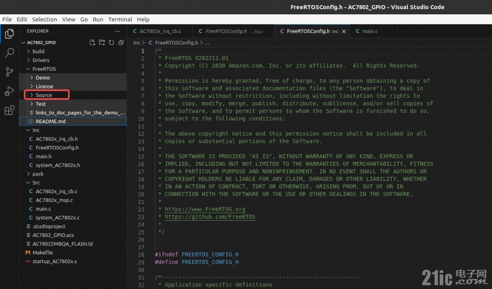Open the Help menu
492x289 pixels.
pyautogui.click(x=143, y=20)
